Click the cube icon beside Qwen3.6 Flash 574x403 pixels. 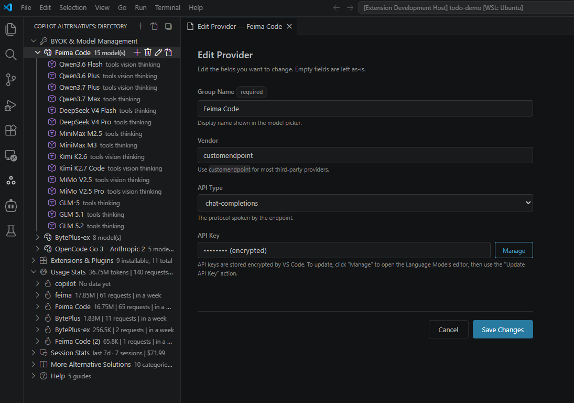tap(52, 64)
